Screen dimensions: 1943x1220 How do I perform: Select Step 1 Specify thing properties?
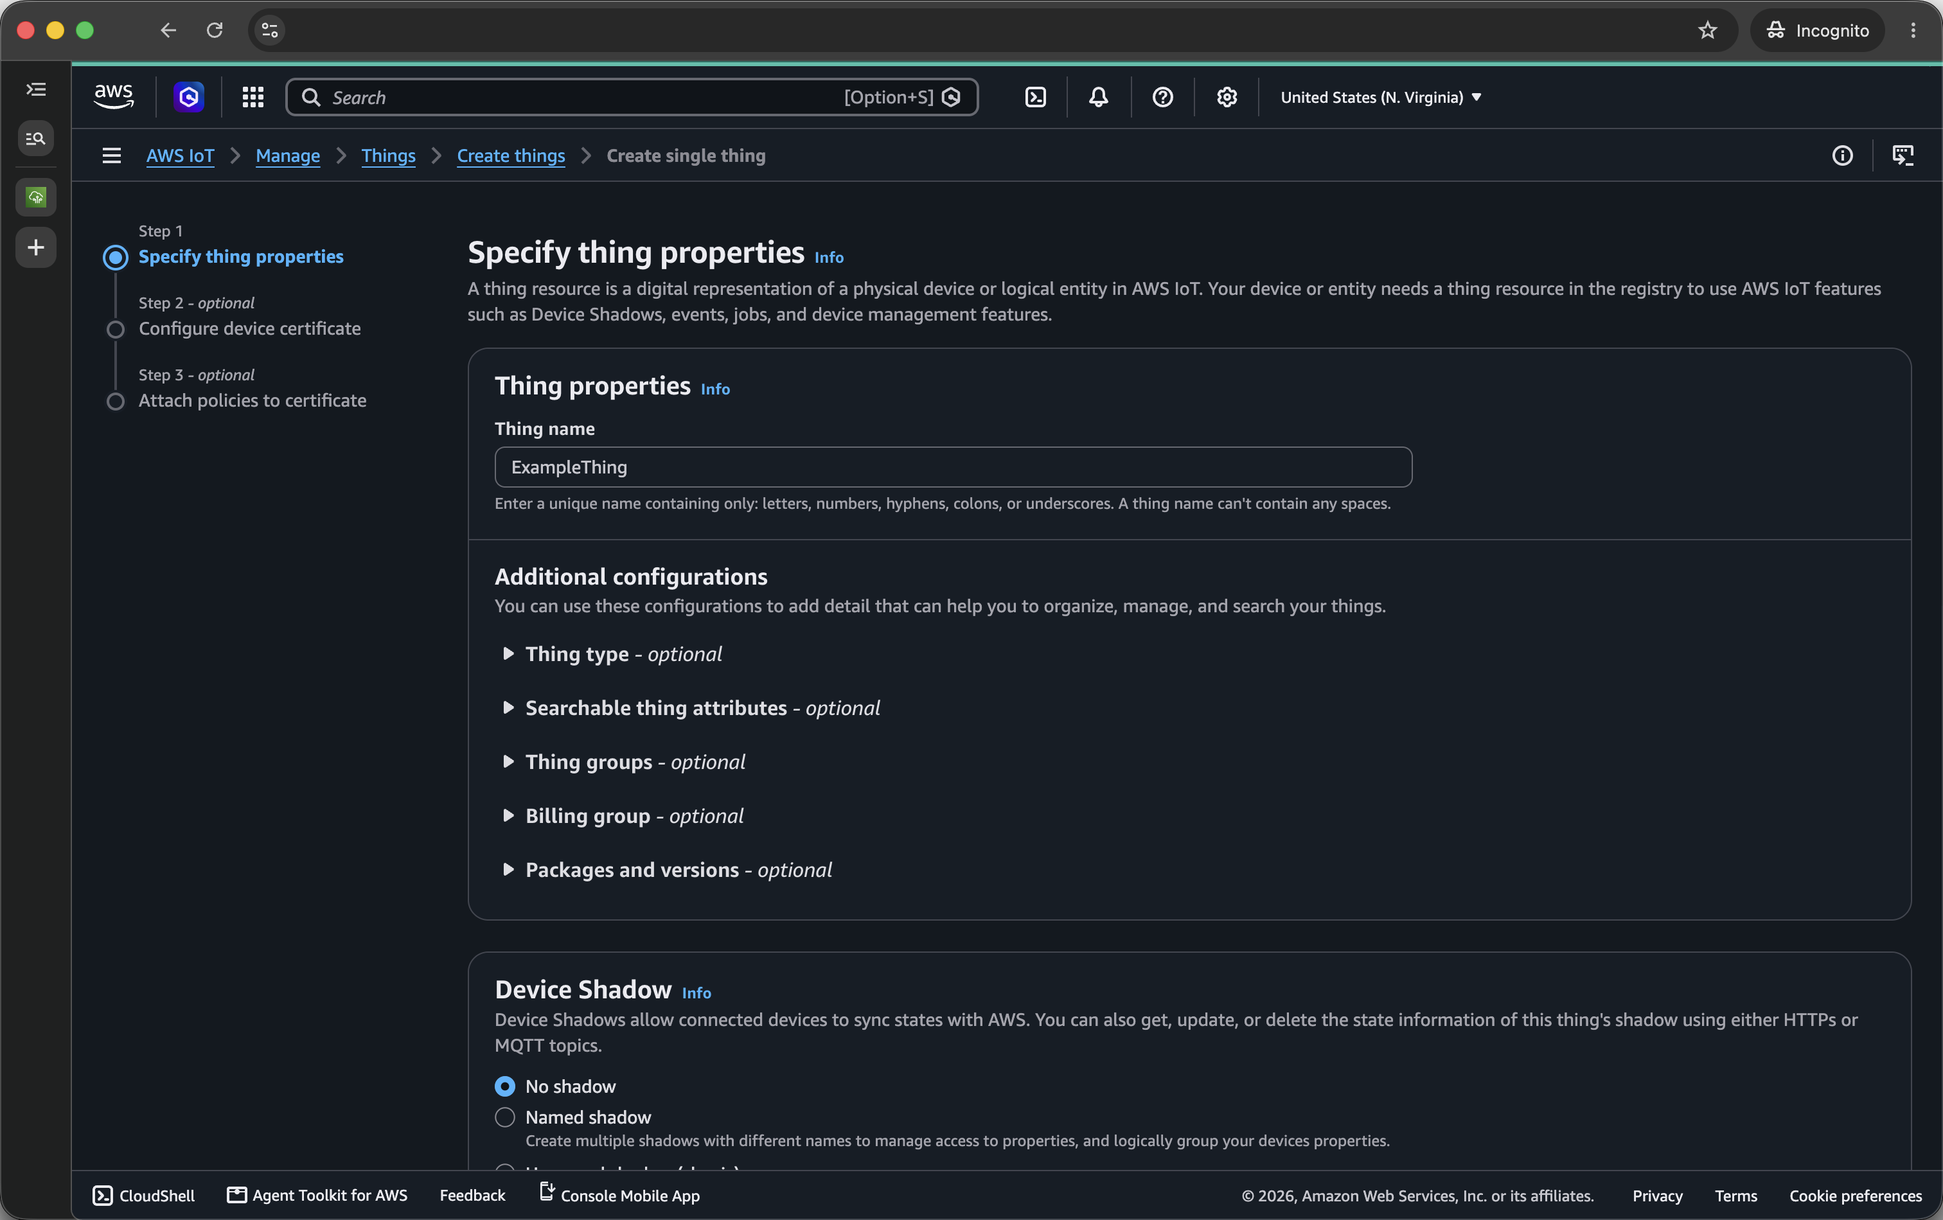pyautogui.click(x=240, y=256)
